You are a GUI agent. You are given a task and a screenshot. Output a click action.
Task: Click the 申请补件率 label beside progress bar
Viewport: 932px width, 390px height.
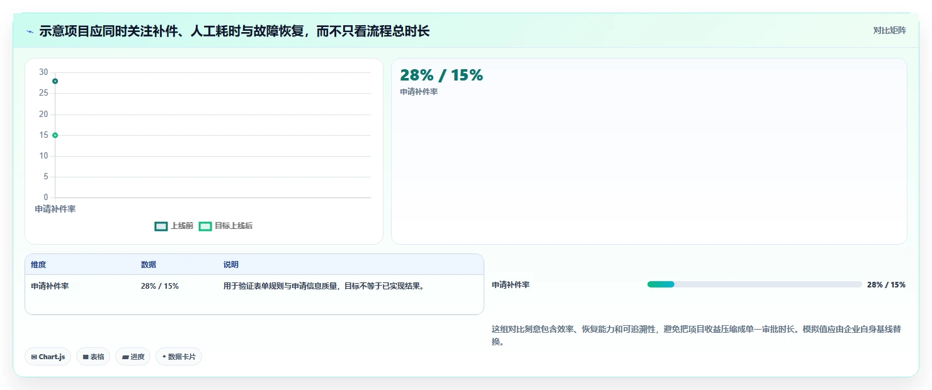tap(511, 285)
